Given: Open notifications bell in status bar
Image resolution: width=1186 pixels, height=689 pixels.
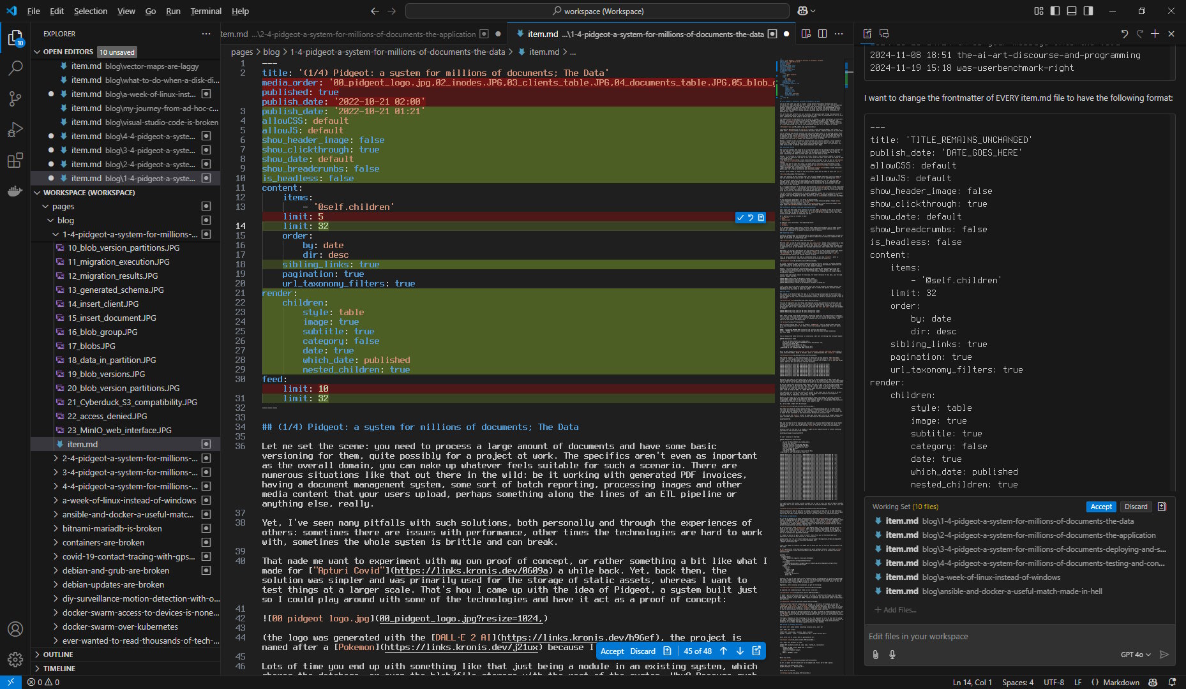Looking at the screenshot, I should point(1173,682).
